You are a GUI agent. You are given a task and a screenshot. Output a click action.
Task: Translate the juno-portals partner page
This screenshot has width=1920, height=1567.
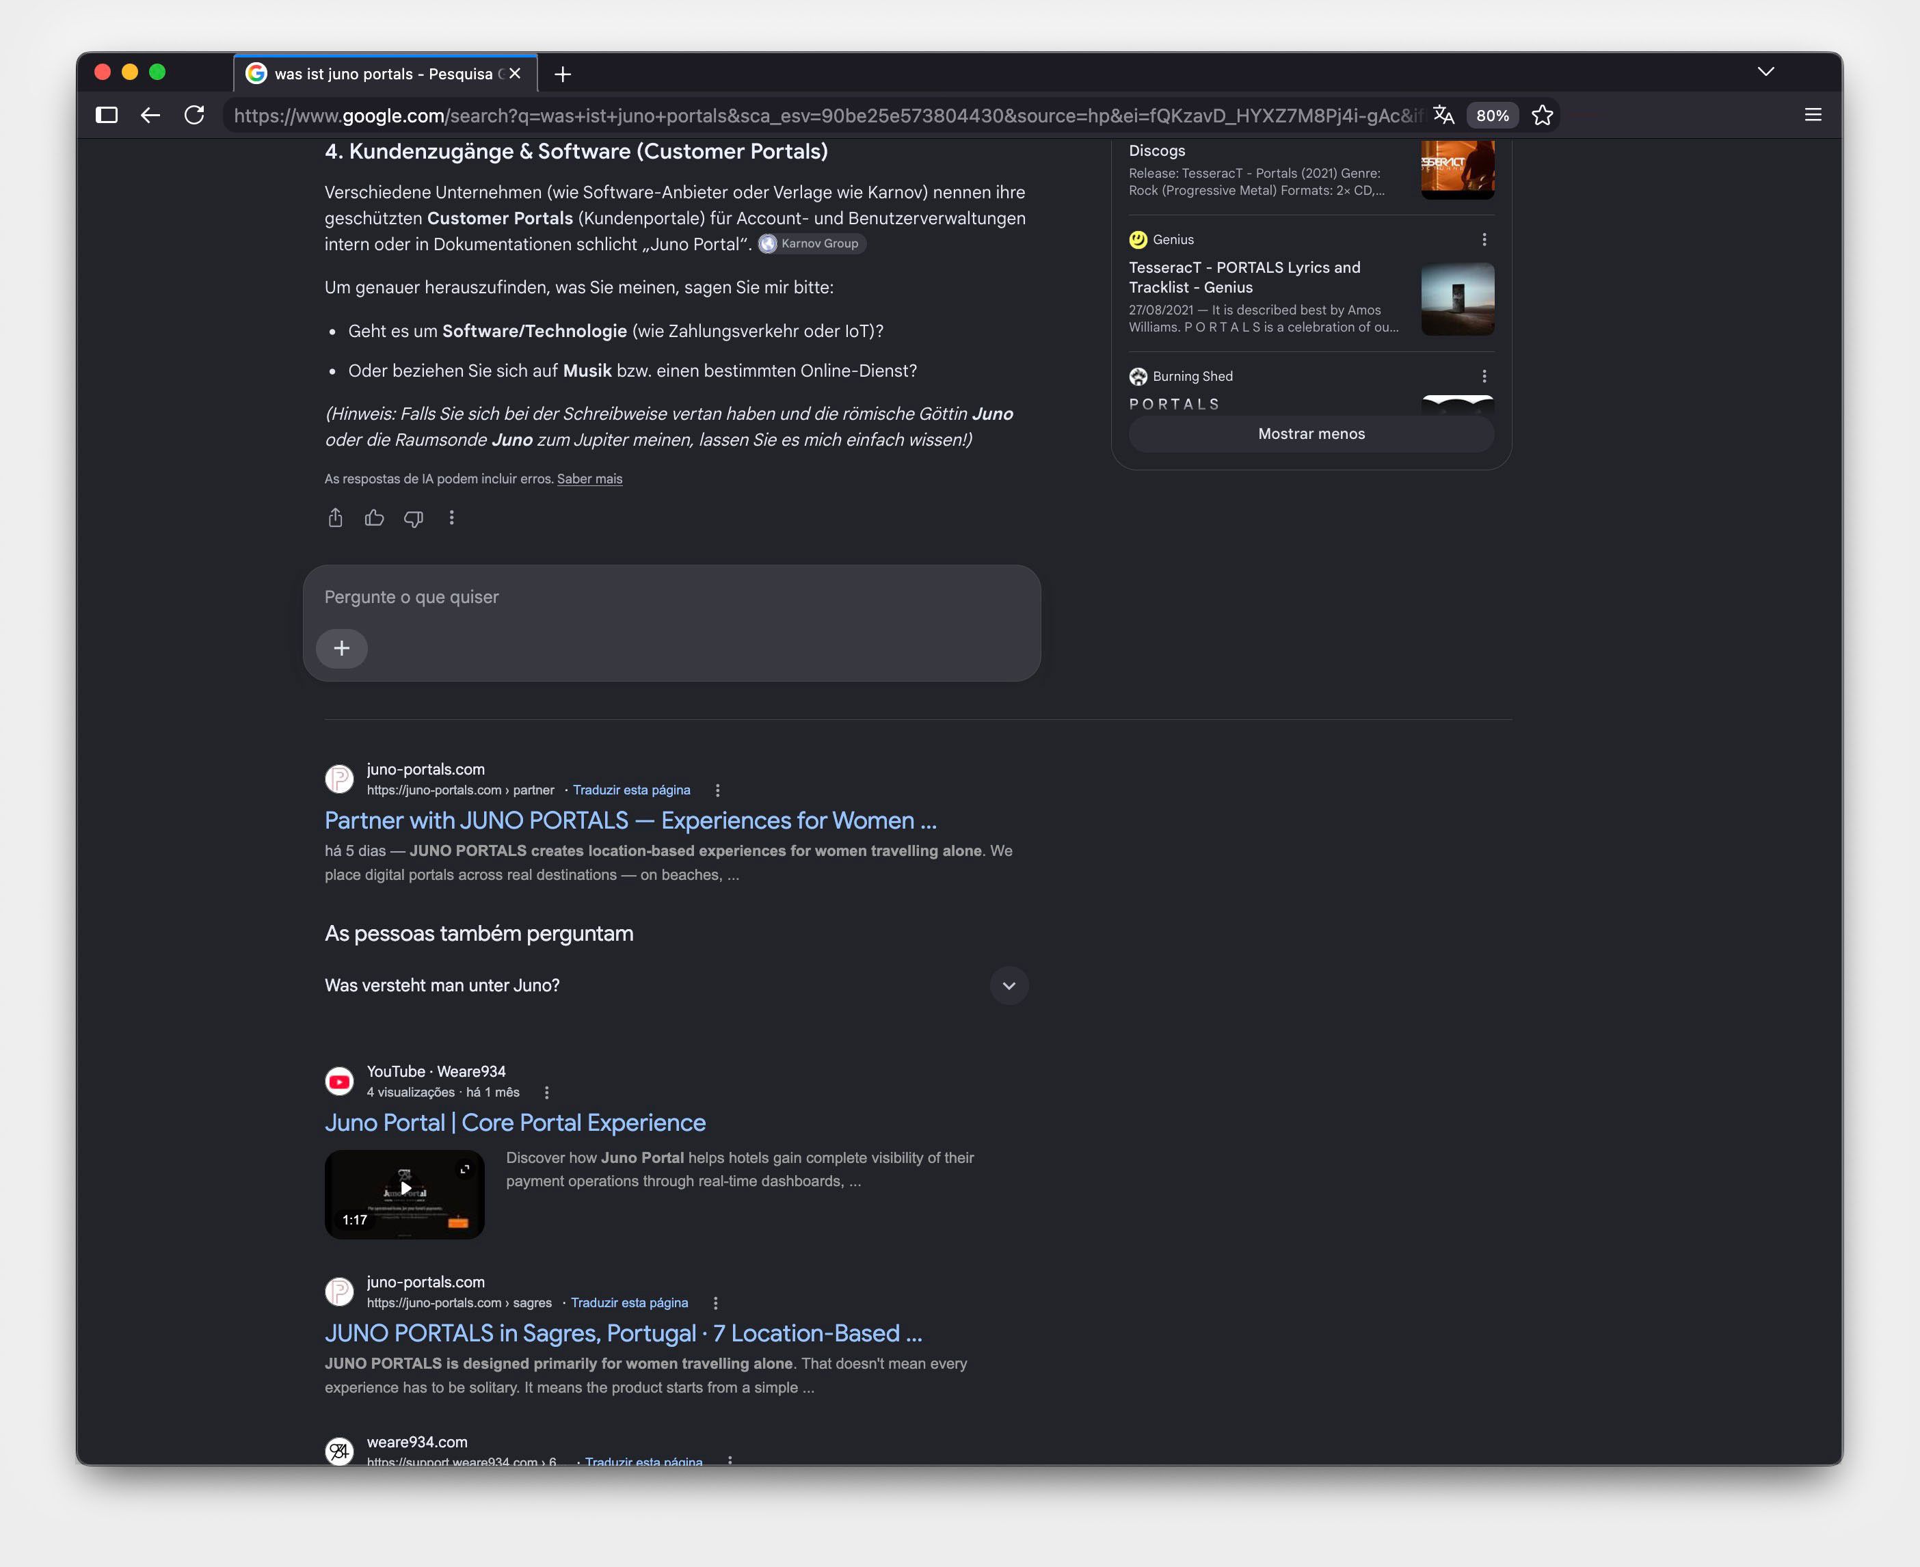(632, 790)
